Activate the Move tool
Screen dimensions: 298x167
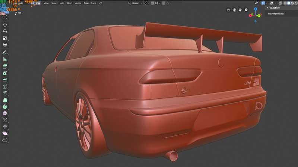(x=5, y=25)
